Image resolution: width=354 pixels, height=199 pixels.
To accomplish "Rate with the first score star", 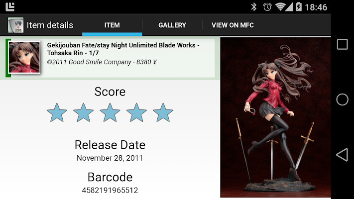I will [x=57, y=112].
